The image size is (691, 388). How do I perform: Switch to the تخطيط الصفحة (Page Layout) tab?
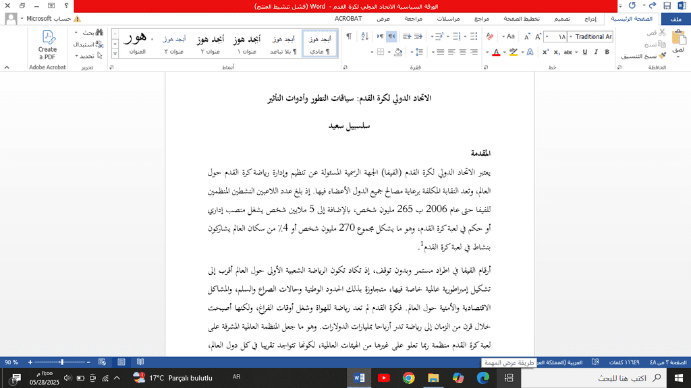pos(522,19)
